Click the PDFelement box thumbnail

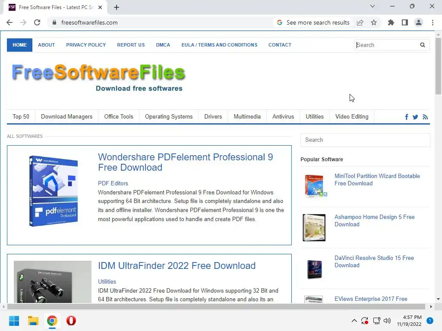coord(53,191)
